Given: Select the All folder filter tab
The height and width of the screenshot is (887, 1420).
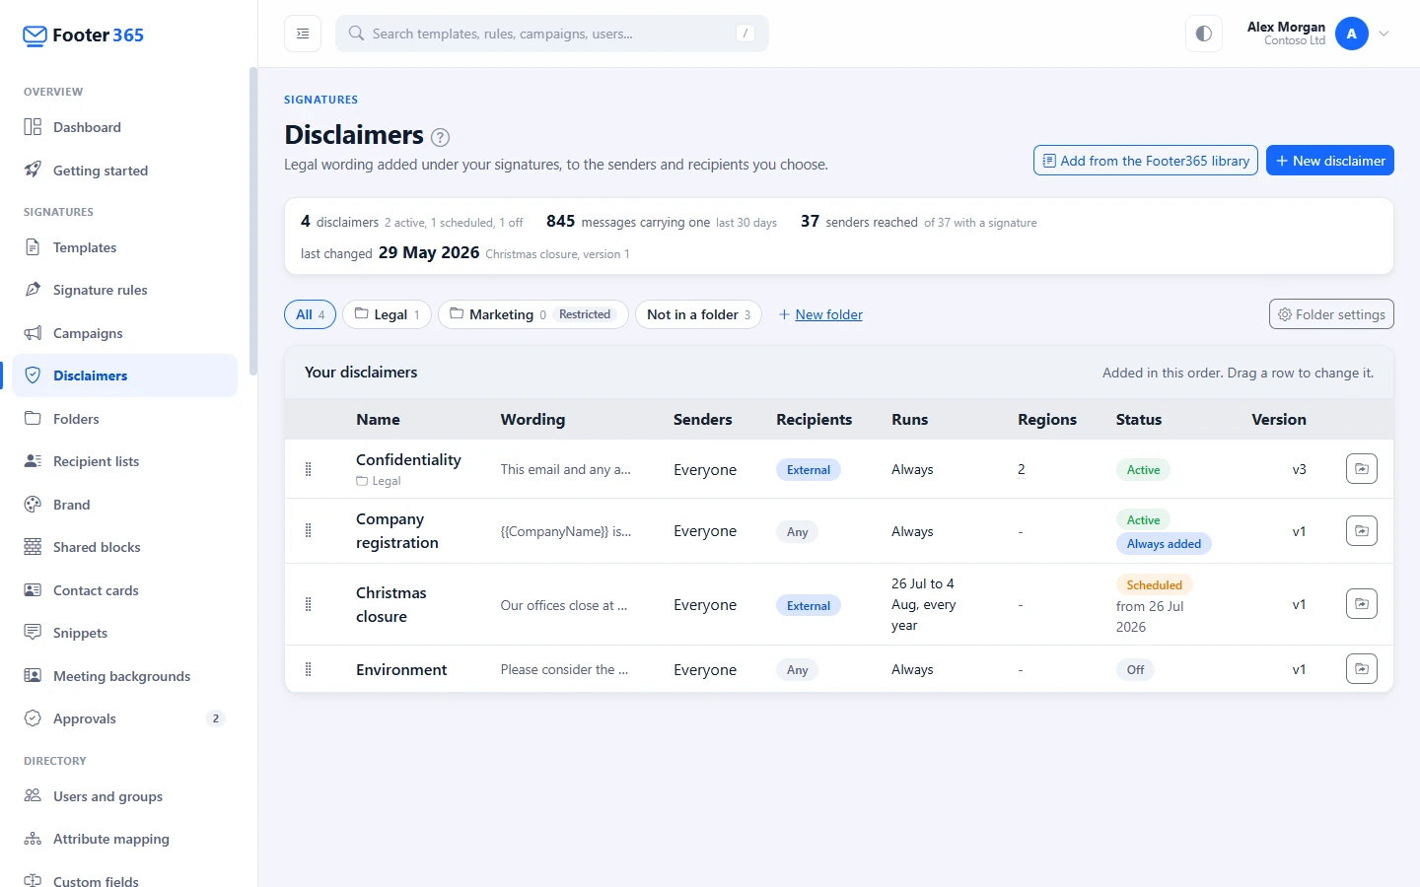Looking at the screenshot, I should (x=311, y=314).
